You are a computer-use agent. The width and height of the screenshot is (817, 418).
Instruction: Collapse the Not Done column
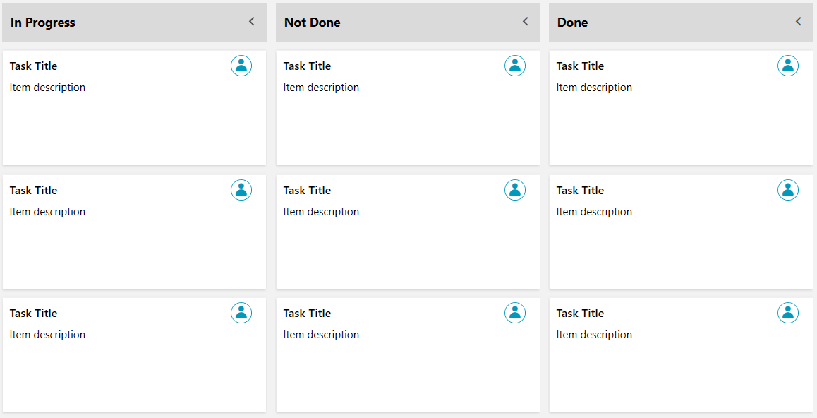click(525, 21)
